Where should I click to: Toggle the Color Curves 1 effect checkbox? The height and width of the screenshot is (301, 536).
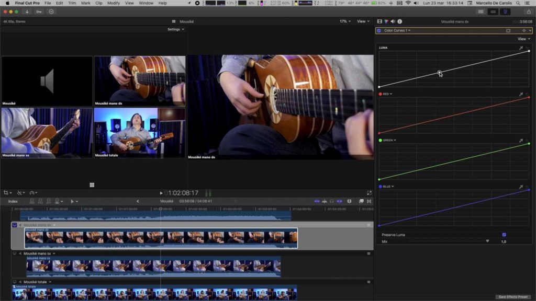coord(379,31)
